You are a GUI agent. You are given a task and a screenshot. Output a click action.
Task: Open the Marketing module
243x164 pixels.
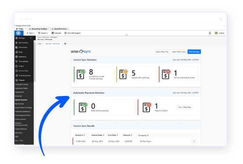tap(21, 57)
